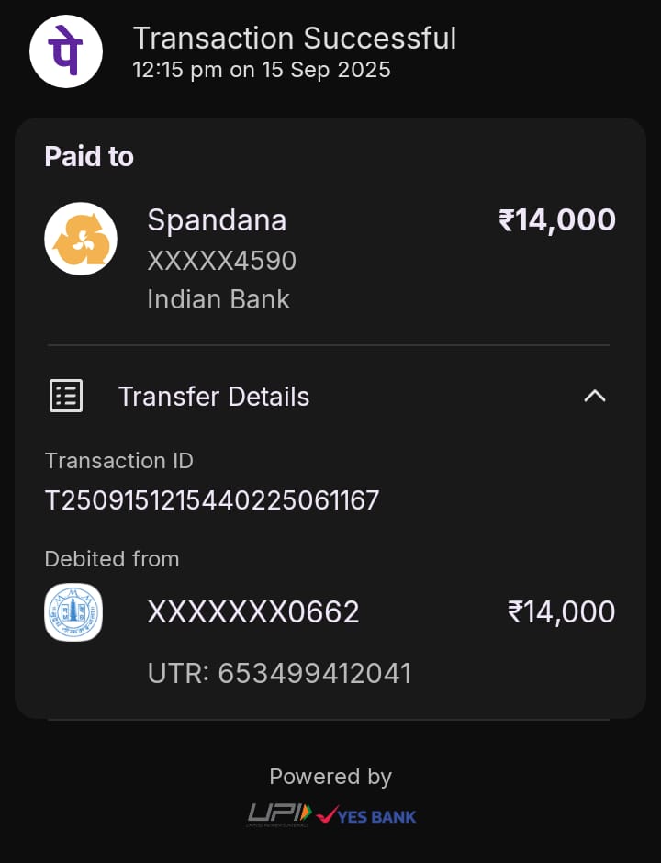661x863 pixels.
Task: Click the Paid to heading
Action: click(x=89, y=157)
